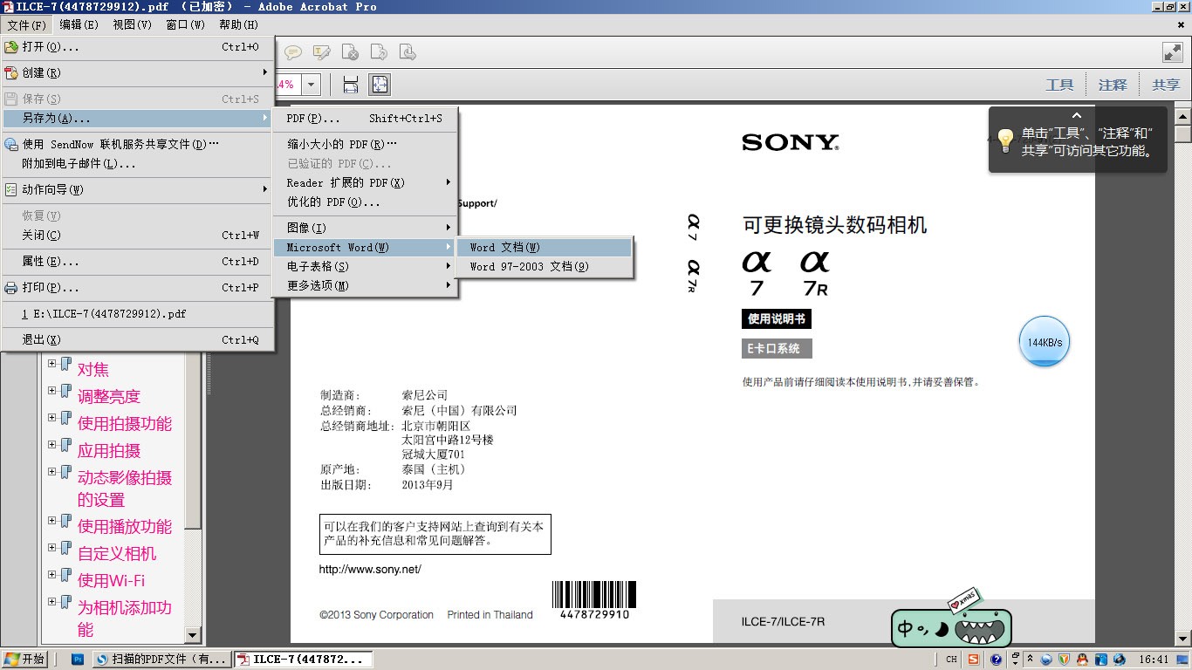Collapse the tip popup via top chevron
The width and height of the screenshot is (1192, 670).
coord(1077,114)
